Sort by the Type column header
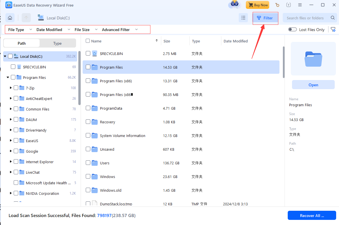 click(196, 41)
